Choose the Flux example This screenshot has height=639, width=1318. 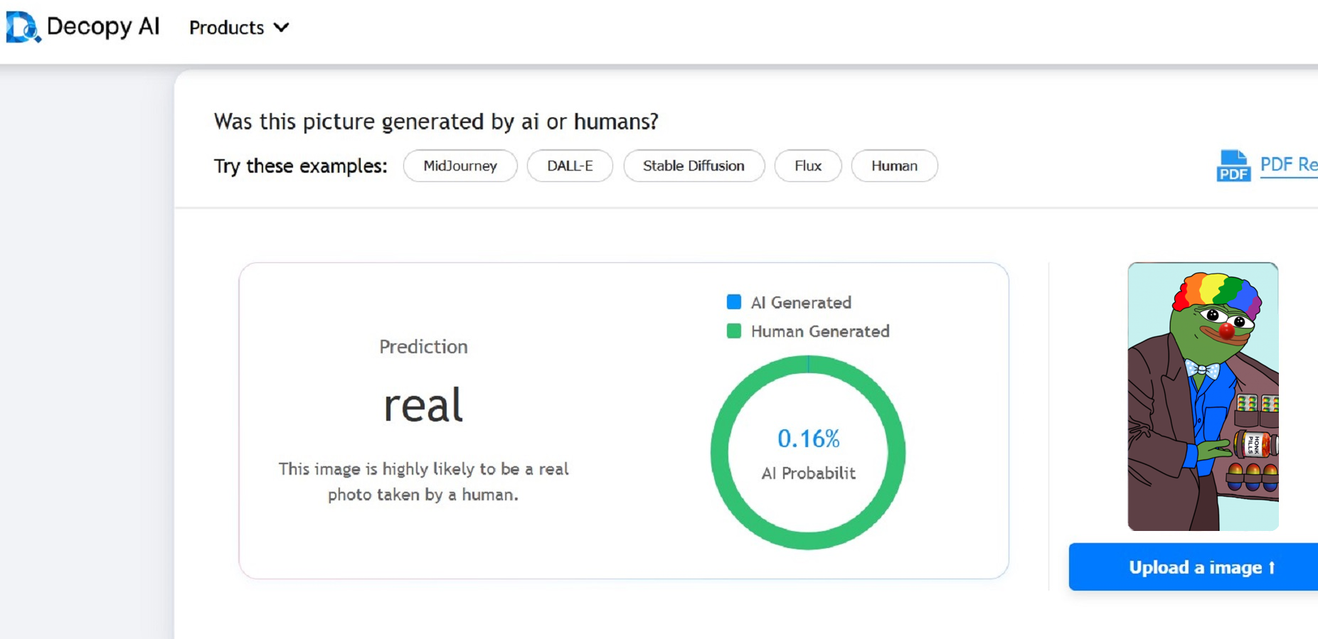pyautogui.click(x=808, y=166)
